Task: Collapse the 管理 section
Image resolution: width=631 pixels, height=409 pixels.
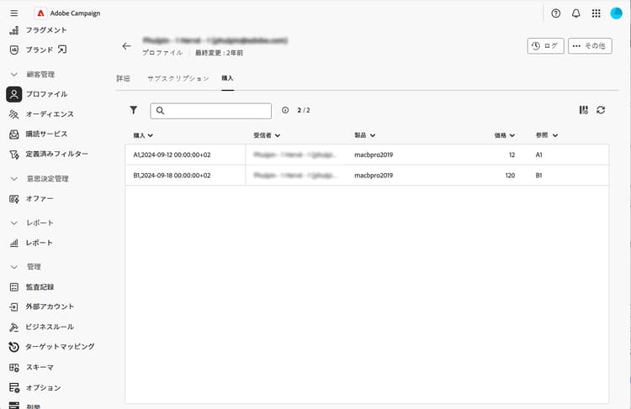Action: tap(14, 267)
